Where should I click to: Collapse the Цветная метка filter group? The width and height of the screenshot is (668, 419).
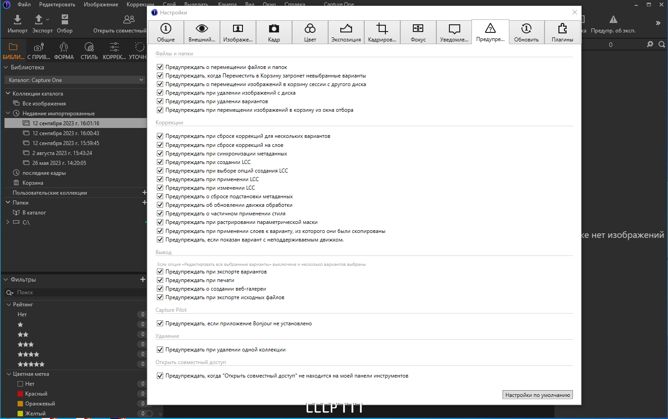tap(9, 374)
